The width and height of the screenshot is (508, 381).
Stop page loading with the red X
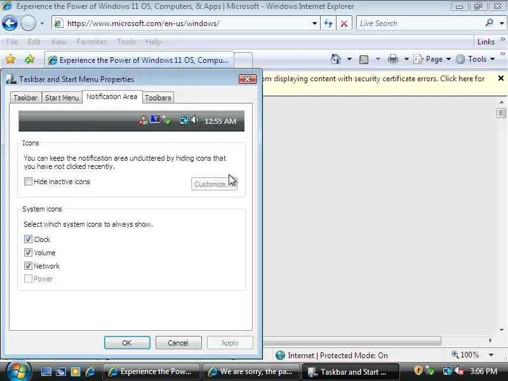point(344,23)
